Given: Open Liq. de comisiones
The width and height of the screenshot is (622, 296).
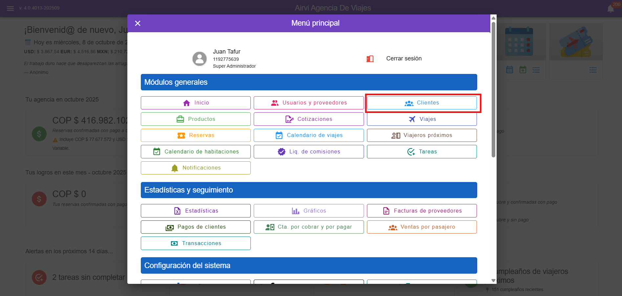Looking at the screenshot, I should click(x=309, y=152).
